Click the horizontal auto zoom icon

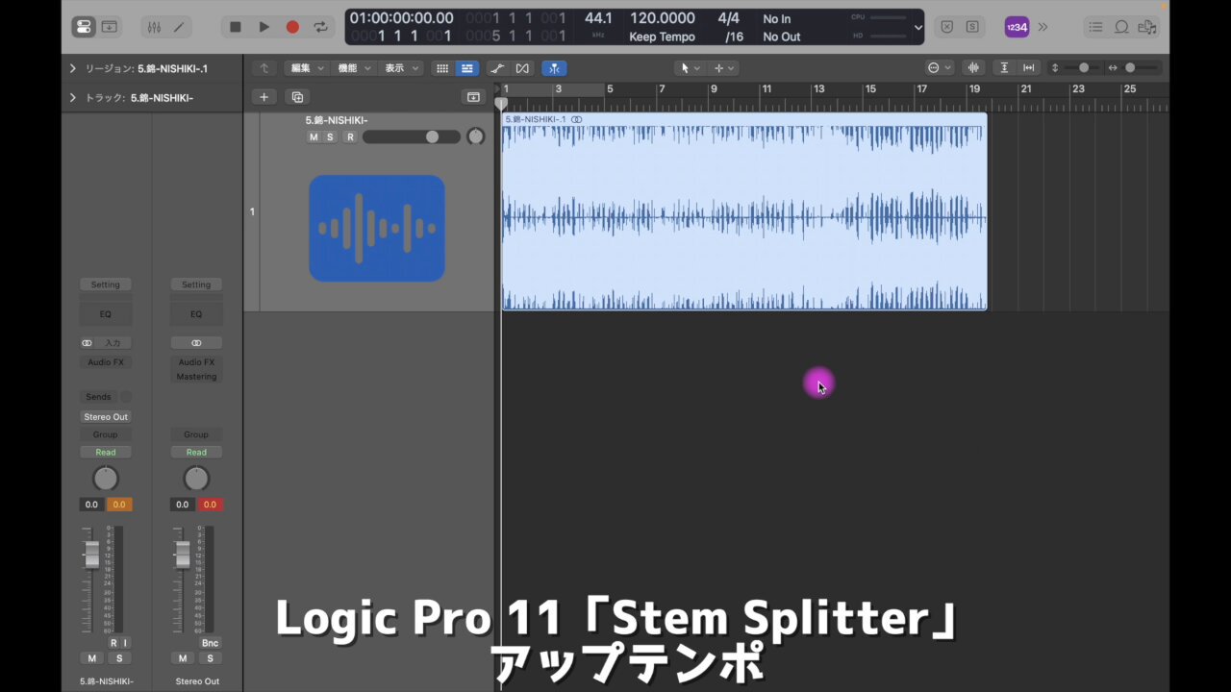click(1029, 68)
